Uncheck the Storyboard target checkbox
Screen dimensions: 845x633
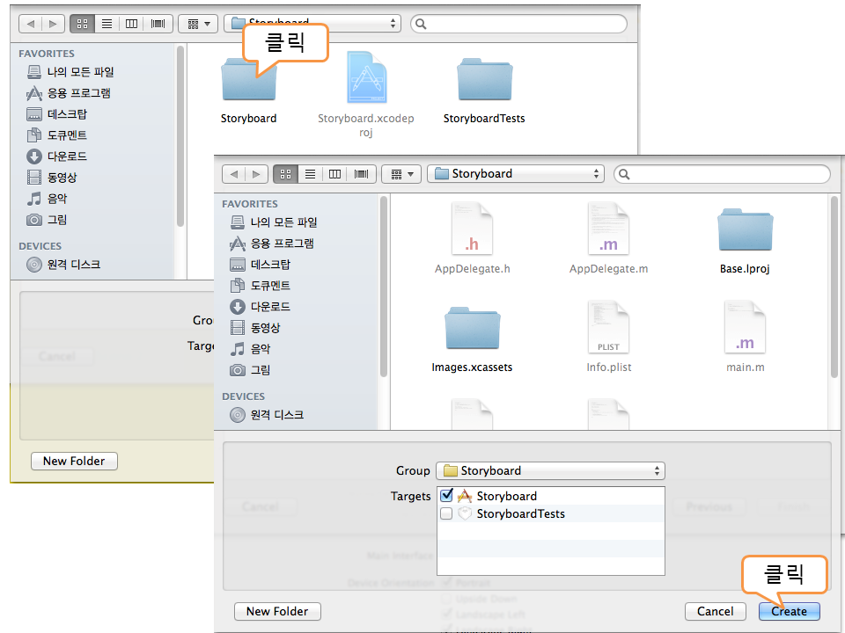(446, 496)
